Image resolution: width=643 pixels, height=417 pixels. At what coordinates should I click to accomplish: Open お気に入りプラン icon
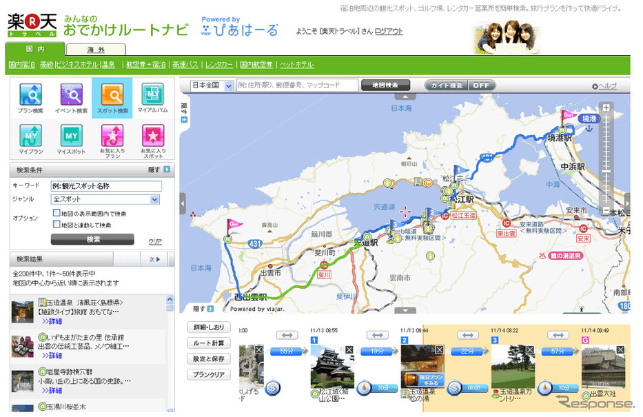tap(112, 141)
